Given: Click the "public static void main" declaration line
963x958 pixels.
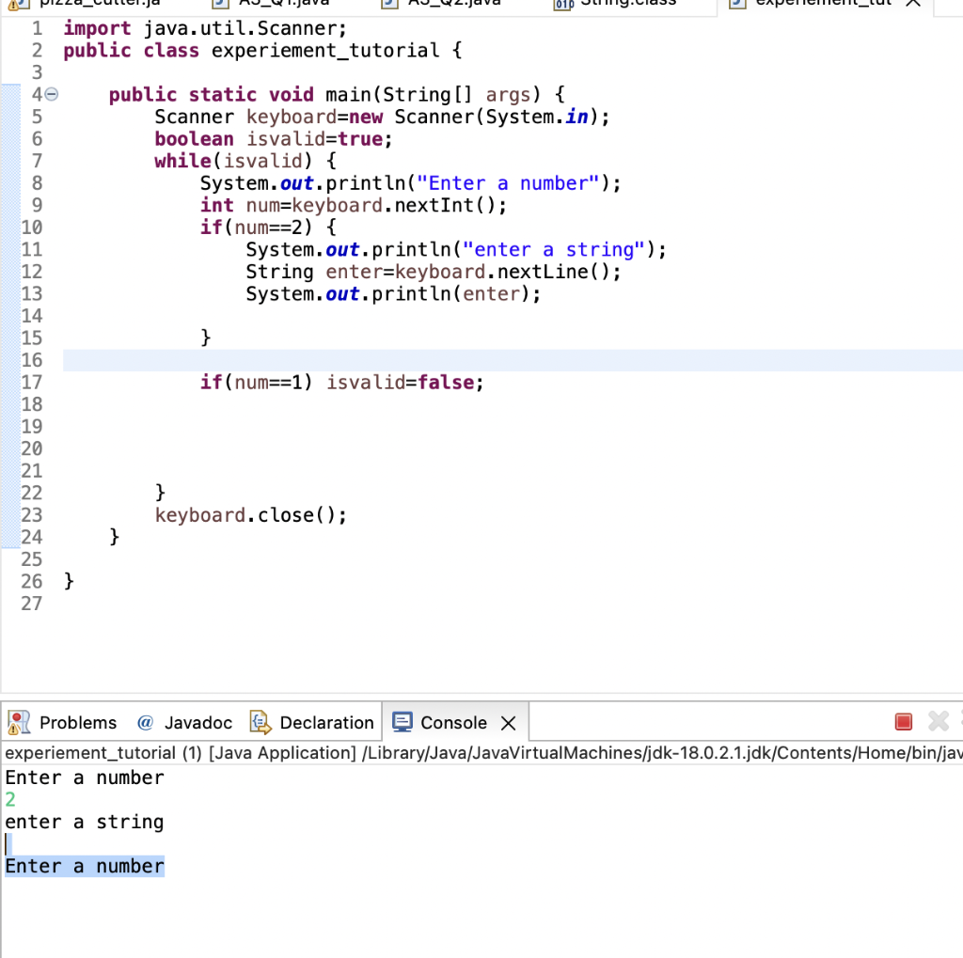Looking at the screenshot, I should pyautogui.click(x=337, y=95).
